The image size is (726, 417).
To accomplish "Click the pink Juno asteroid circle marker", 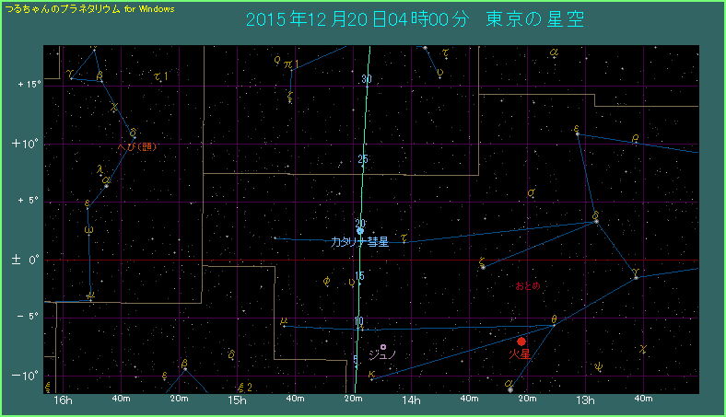I will coord(382,347).
